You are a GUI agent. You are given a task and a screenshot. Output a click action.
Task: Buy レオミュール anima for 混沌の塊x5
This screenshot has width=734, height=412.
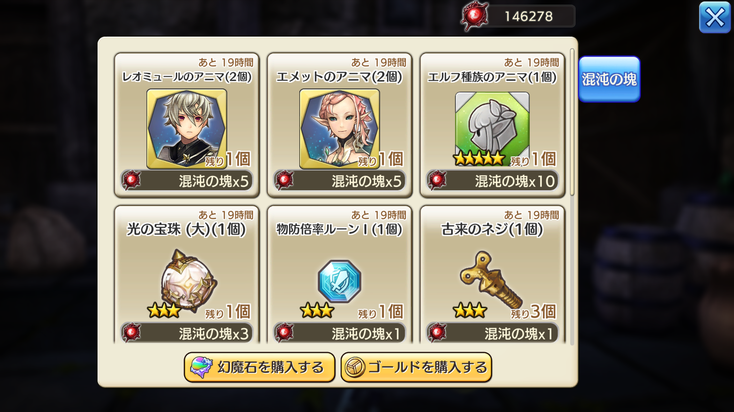187,181
